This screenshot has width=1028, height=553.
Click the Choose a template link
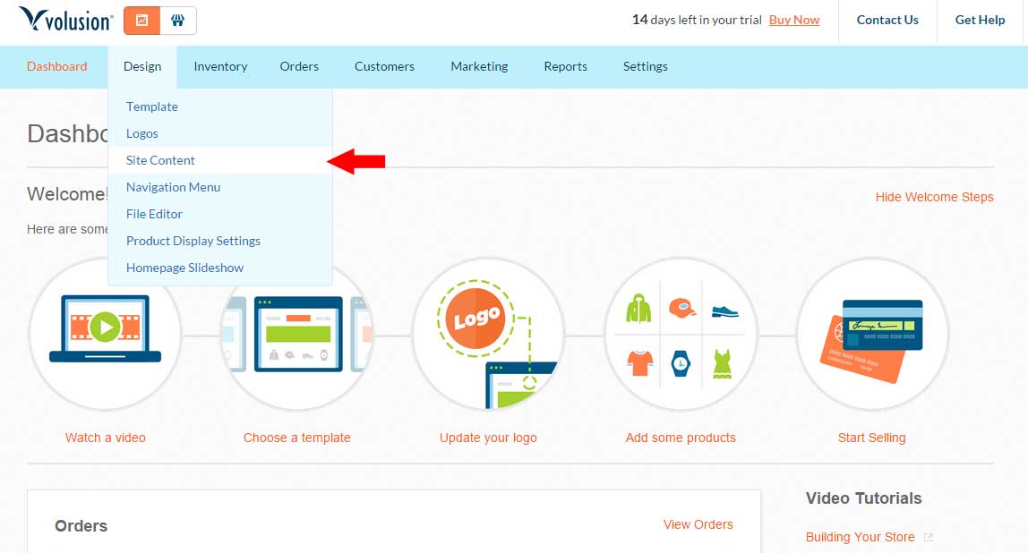point(297,438)
